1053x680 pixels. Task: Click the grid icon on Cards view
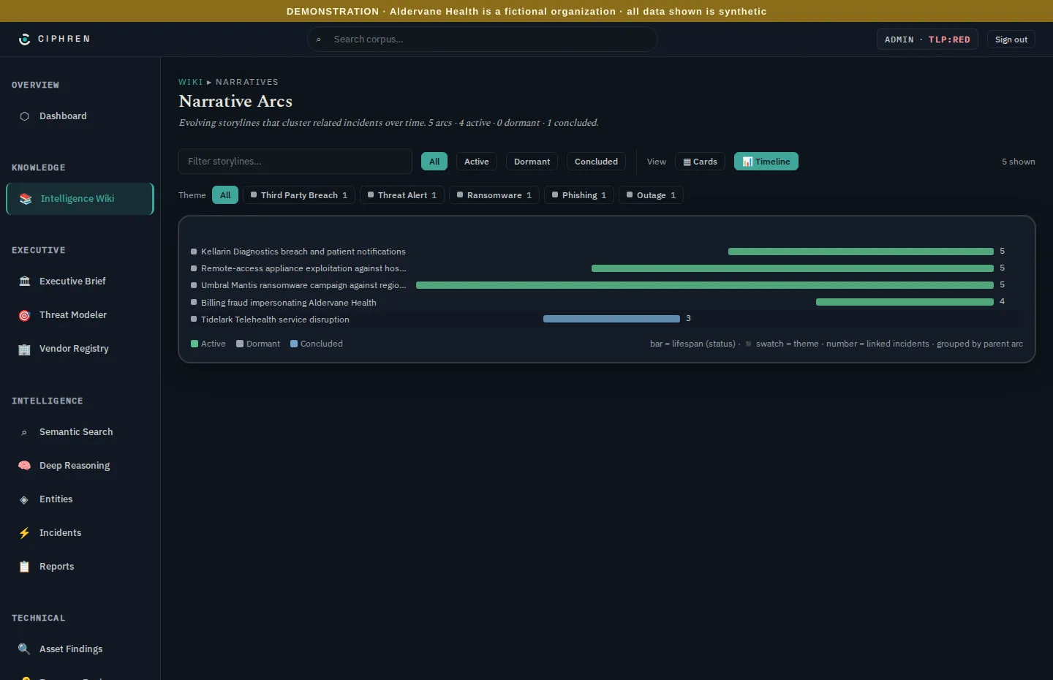click(x=687, y=162)
